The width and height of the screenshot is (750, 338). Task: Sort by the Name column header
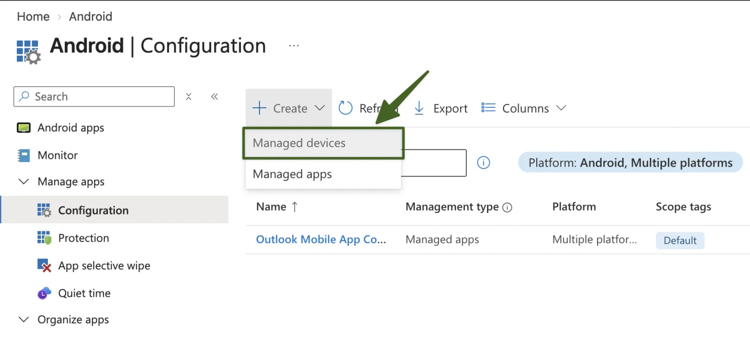point(277,207)
